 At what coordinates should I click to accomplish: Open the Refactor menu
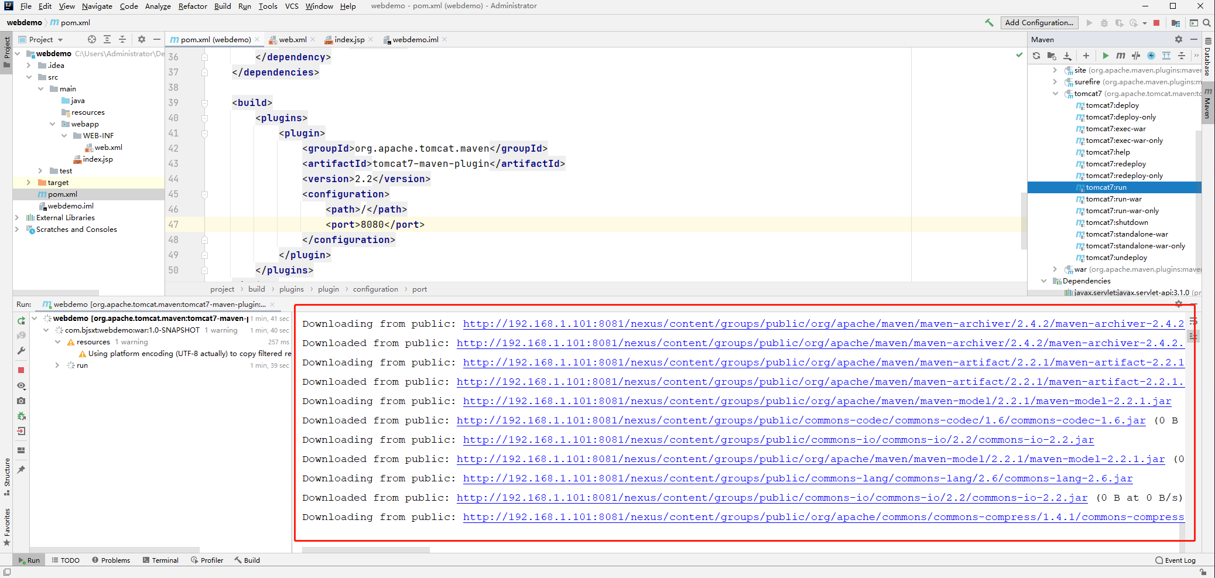click(x=193, y=6)
